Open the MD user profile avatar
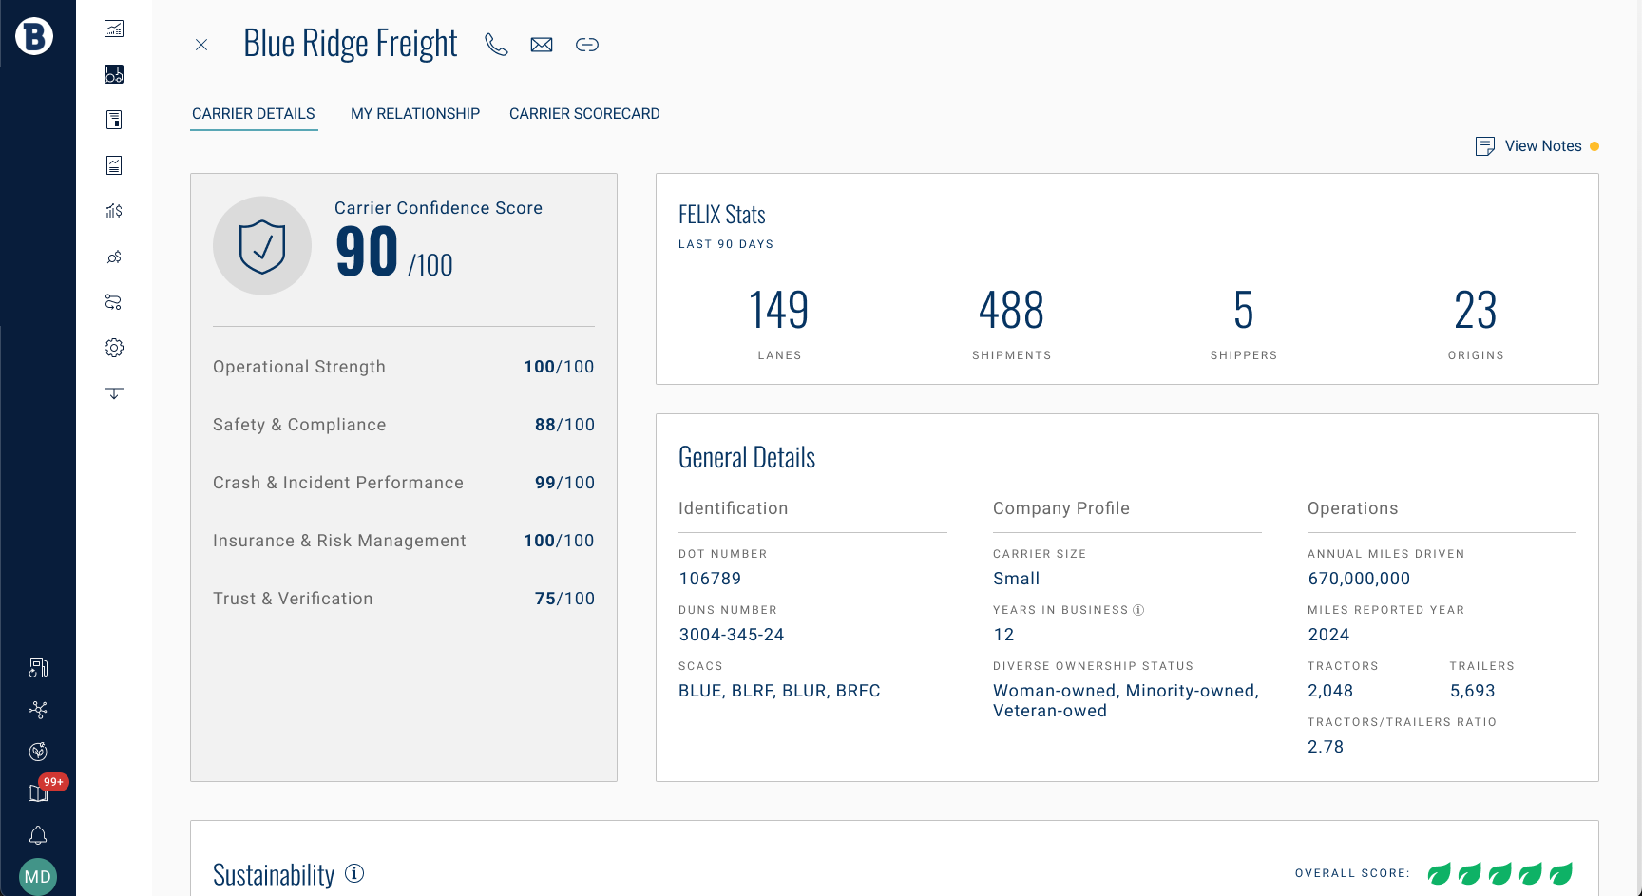The width and height of the screenshot is (1642, 896). click(x=38, y=877)
